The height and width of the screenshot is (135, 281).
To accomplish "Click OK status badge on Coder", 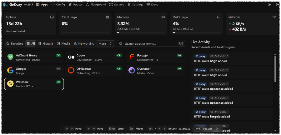I will (x=119, y=56).
